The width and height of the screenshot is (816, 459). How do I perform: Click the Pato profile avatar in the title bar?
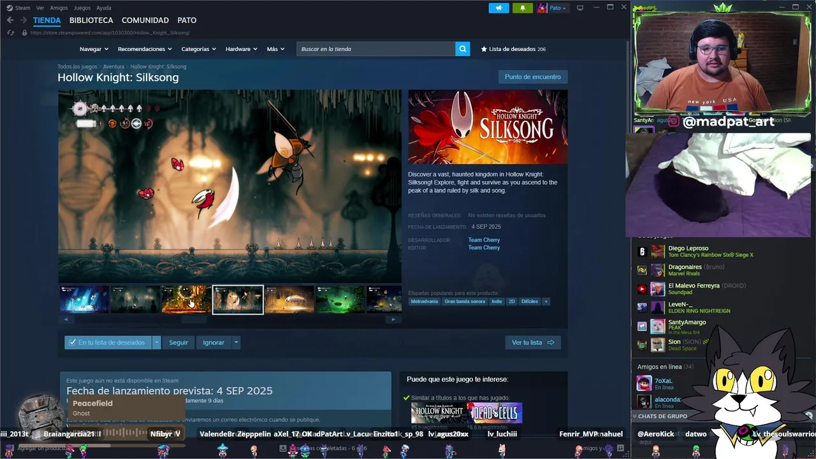point(542,8)
